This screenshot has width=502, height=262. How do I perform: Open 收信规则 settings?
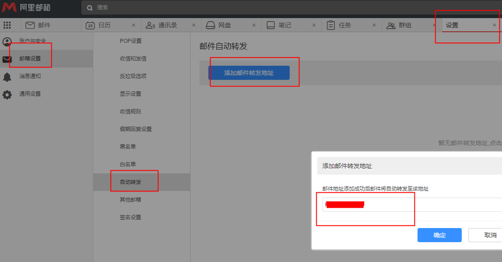(130, 111)
